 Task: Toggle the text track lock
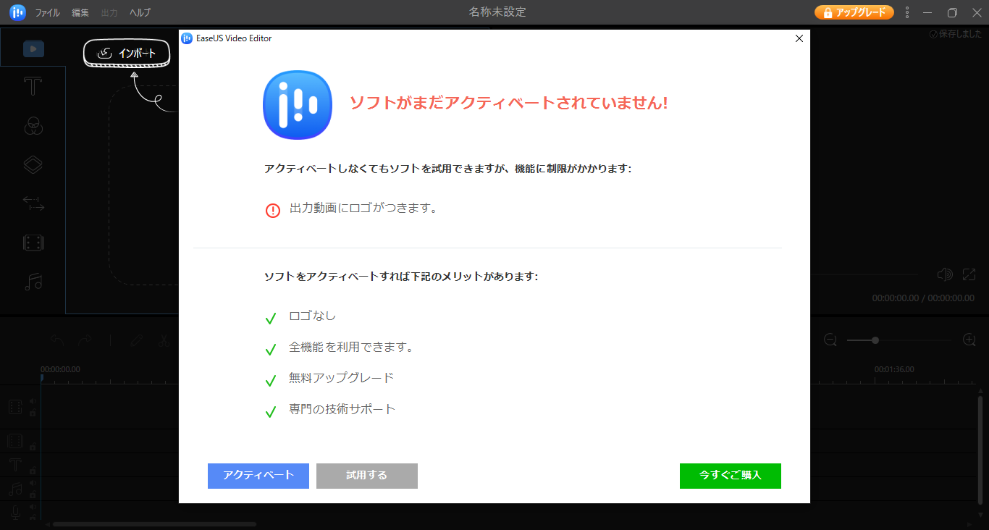[x=33, y=470]
